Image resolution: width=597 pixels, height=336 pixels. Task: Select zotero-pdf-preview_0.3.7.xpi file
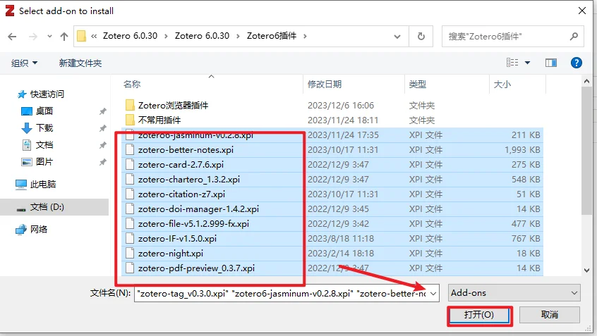[196, 268]
